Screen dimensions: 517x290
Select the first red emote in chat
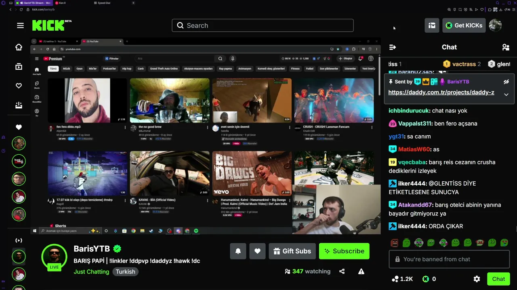(x=395, y=242)
